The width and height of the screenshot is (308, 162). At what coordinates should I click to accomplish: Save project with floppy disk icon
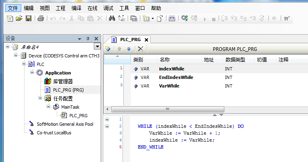(29, 18)
